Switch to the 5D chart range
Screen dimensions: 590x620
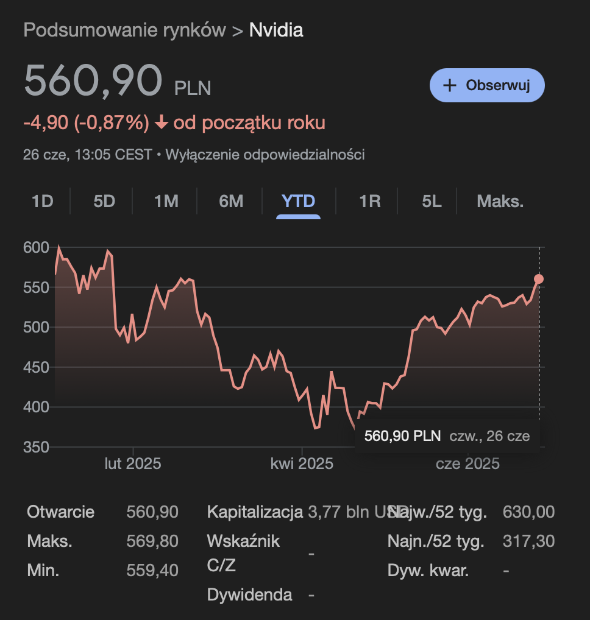104,201
